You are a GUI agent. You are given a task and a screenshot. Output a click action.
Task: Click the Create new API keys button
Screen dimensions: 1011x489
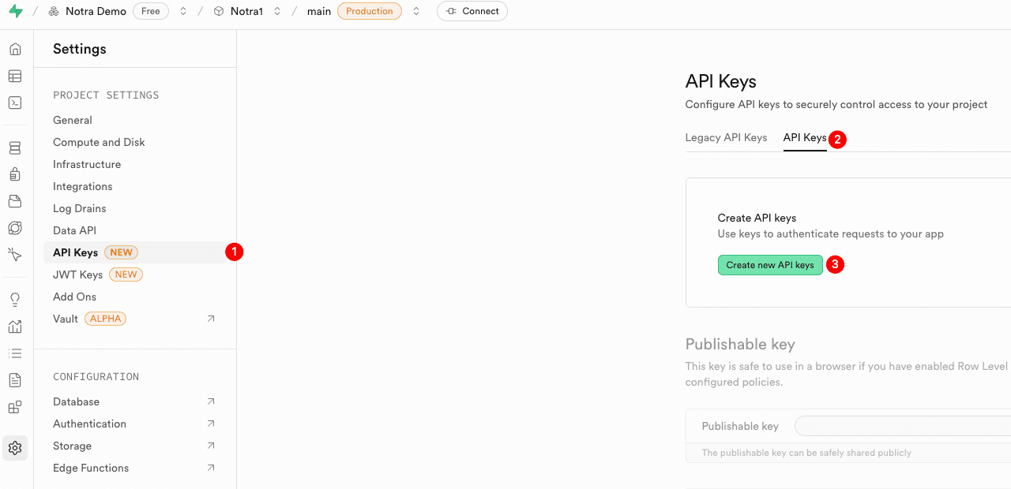point(770,265)
